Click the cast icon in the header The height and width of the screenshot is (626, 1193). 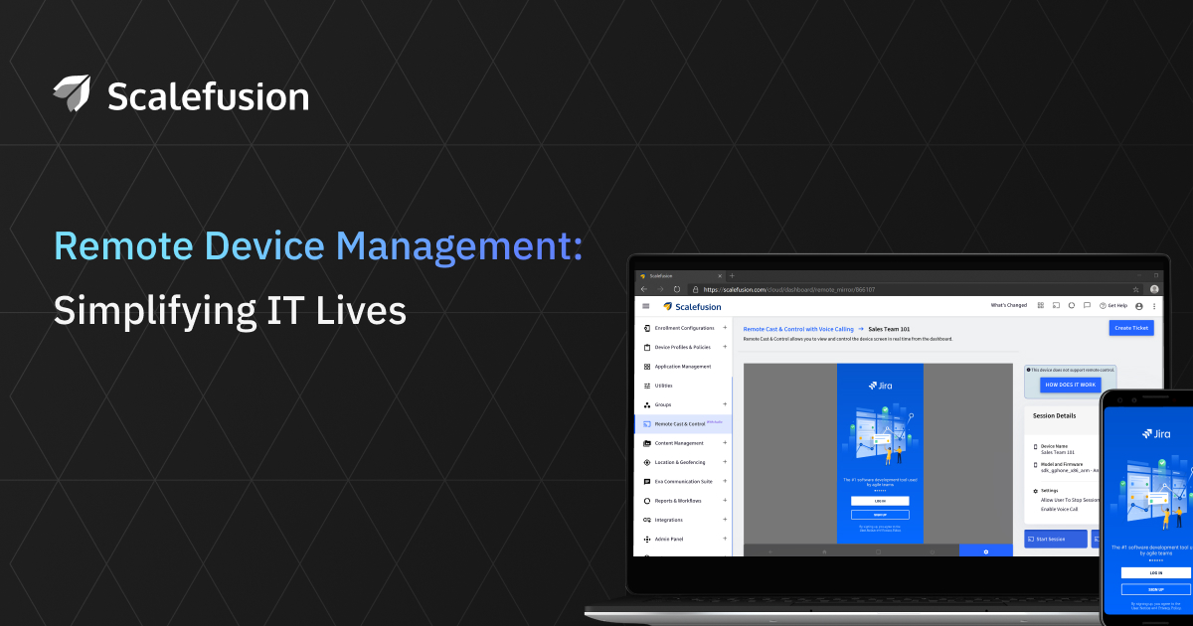pos(1056,306)
